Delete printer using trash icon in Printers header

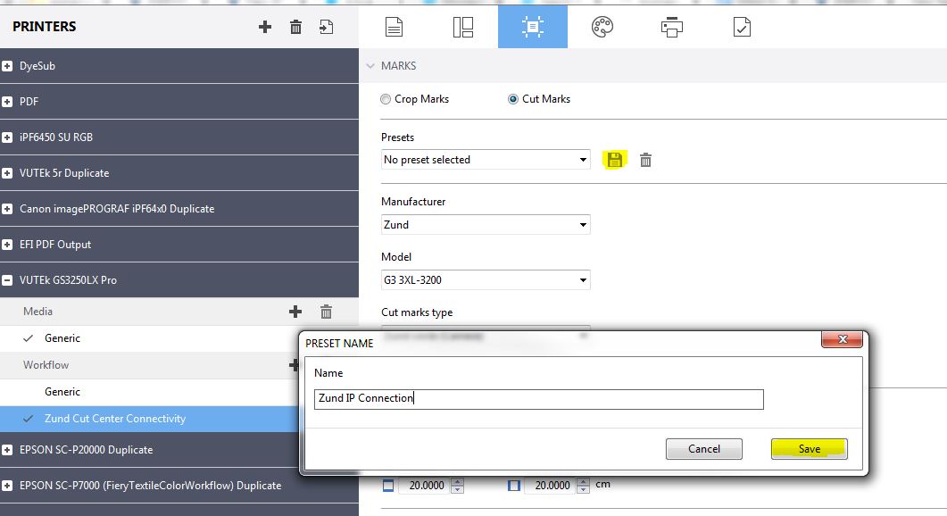click(295, 27)
